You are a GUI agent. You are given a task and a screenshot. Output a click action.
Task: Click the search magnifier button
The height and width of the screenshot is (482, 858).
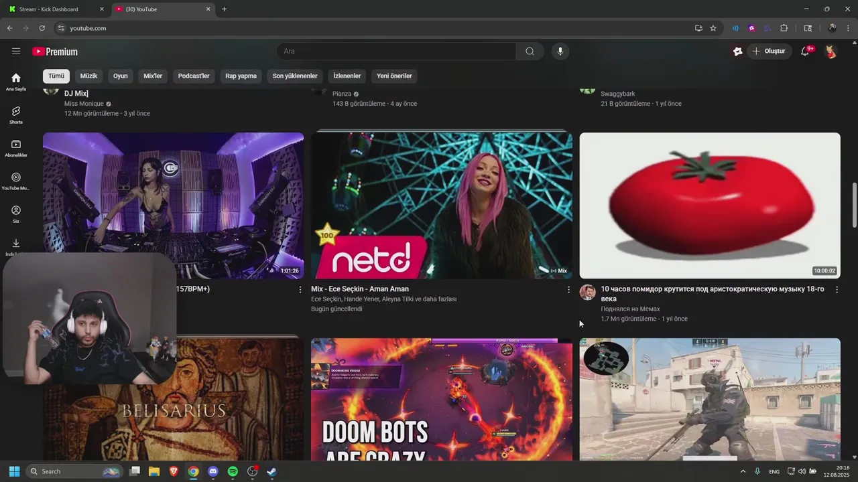(530, 51)
